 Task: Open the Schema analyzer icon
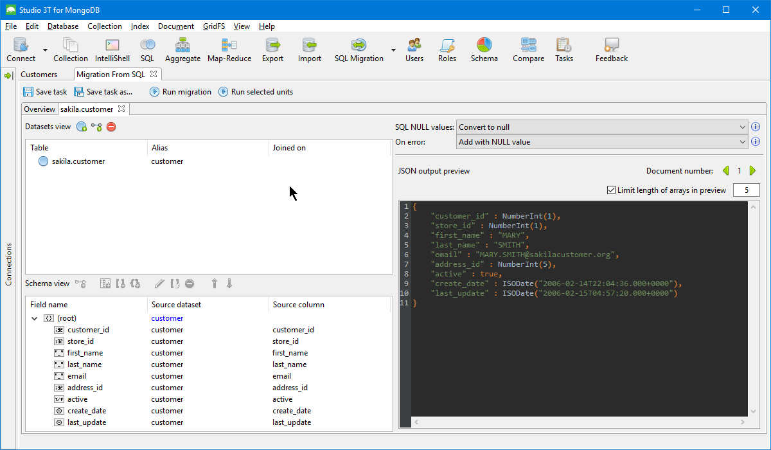(x=484, y=45)
